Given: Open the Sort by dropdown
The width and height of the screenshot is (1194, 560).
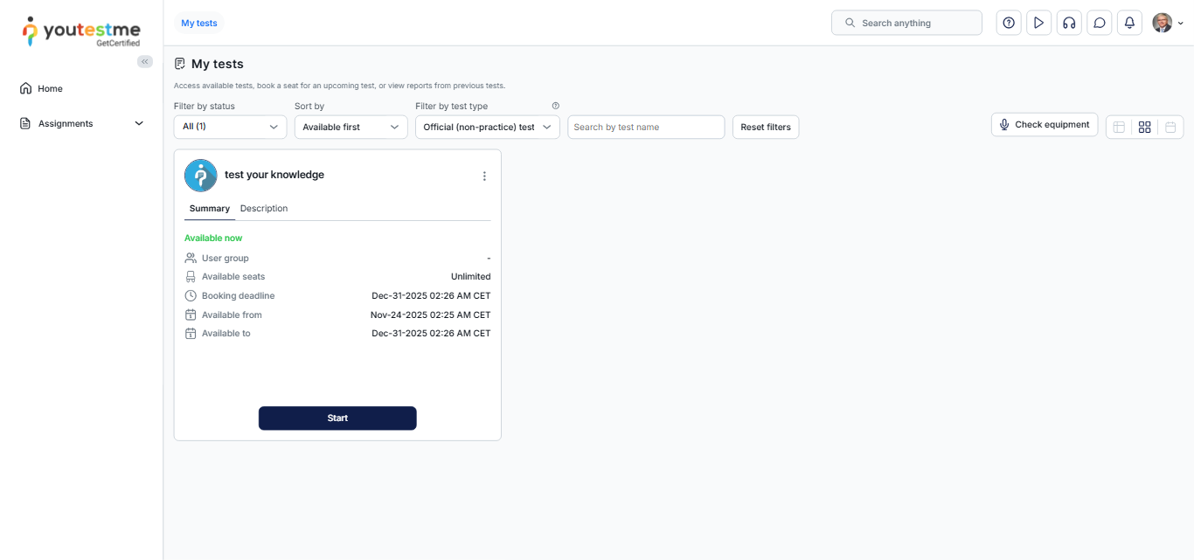Looking at the screenshot, I should (x=351, y=127).
